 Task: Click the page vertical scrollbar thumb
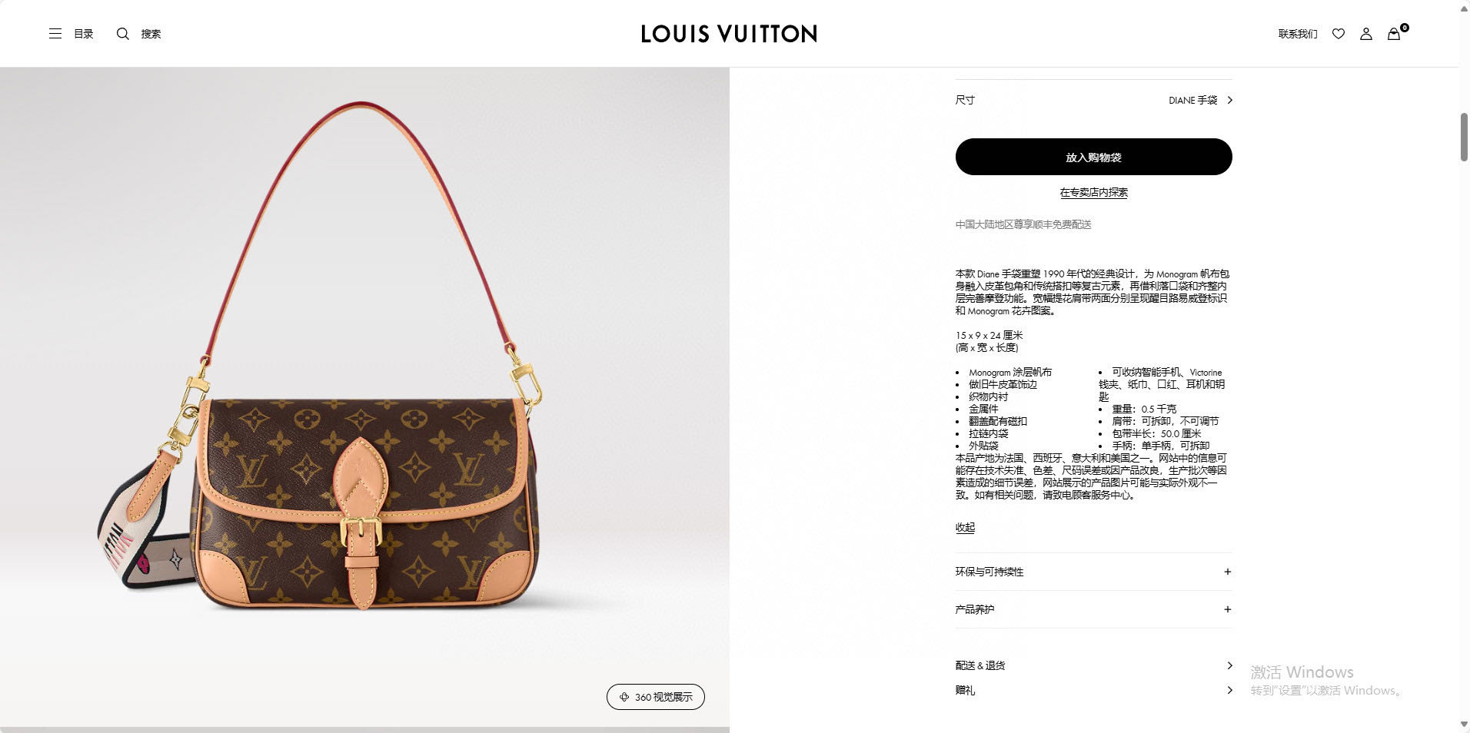pos(1464,137)
